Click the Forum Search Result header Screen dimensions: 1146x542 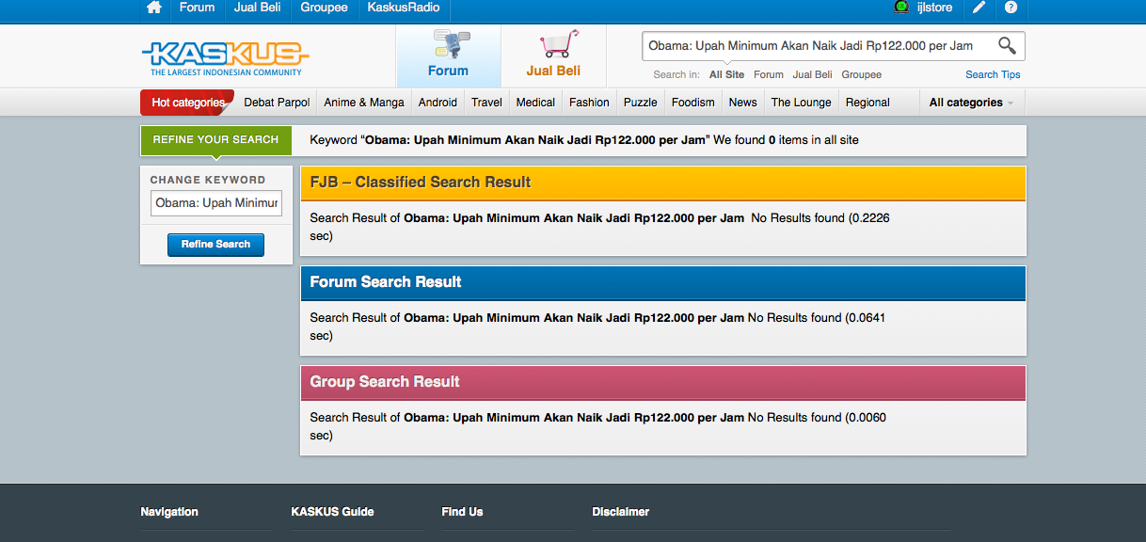pos(663,282)
